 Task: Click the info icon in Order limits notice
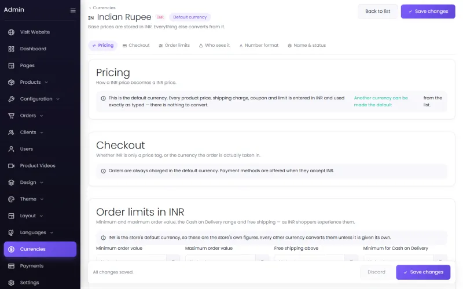point(104,238)
